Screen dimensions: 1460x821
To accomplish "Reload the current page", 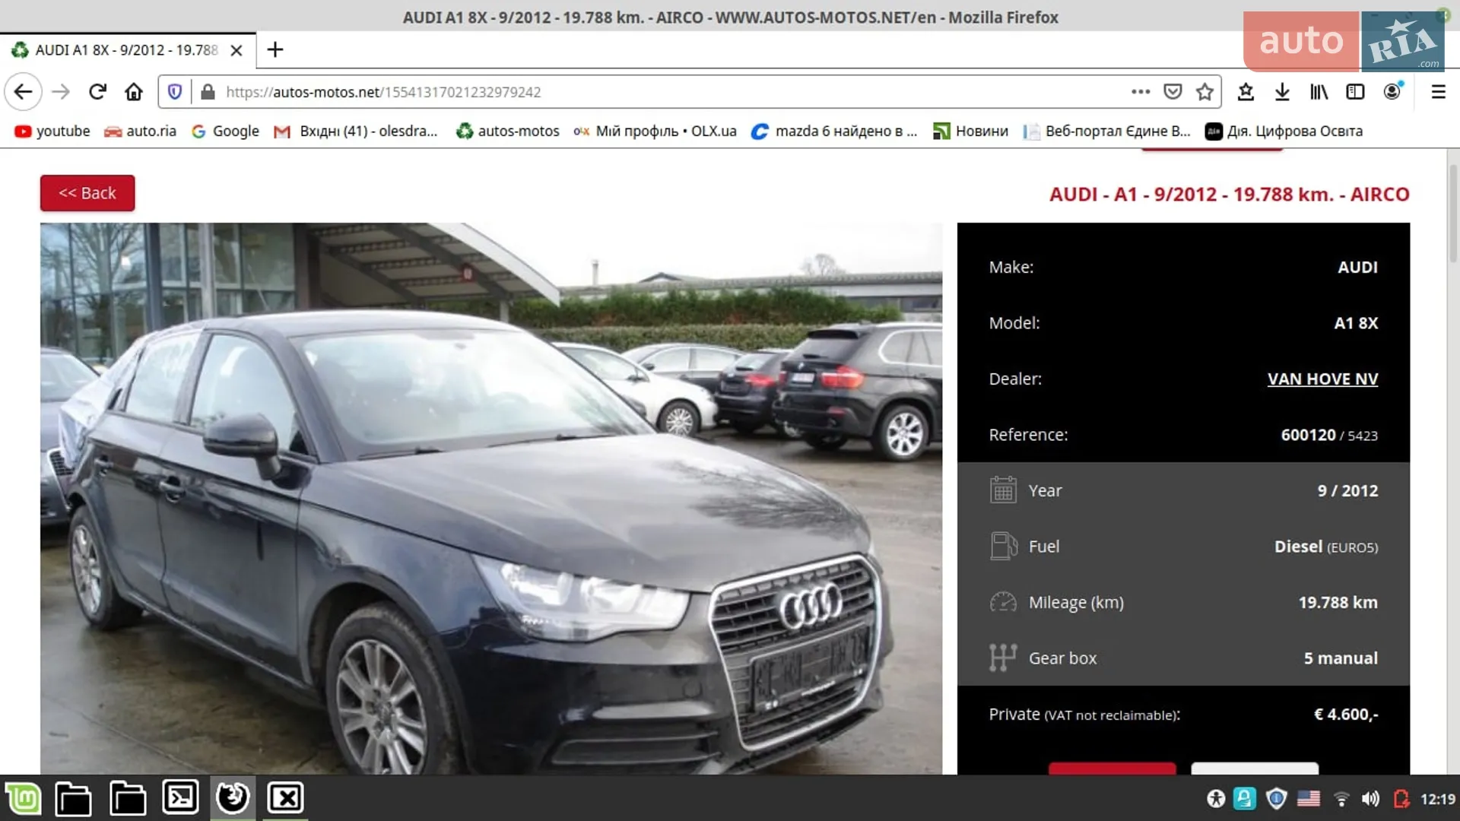I will [x=97, y=92].
